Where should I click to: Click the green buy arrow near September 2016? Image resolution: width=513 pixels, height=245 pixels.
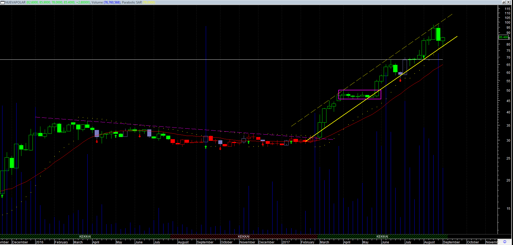coord(206,147)
